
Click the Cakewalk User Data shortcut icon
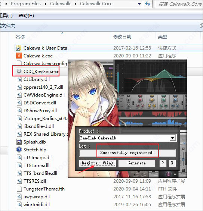(18, 48)
